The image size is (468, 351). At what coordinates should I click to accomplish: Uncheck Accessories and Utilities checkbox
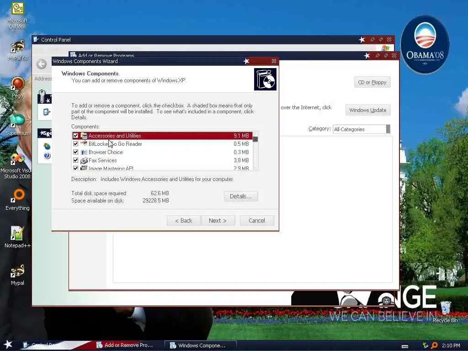[75, 135]
